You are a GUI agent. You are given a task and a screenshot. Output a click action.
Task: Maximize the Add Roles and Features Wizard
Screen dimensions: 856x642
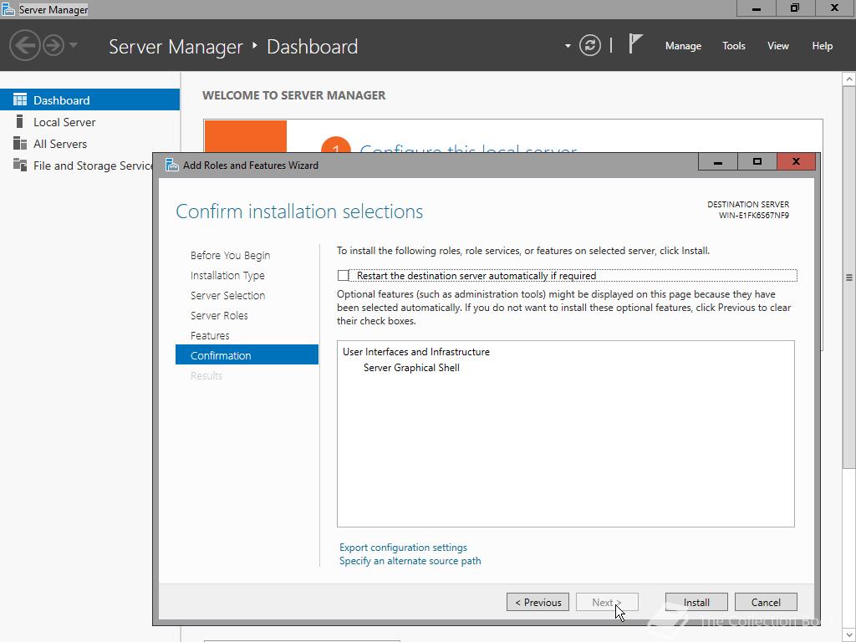(x=757, y=161)
